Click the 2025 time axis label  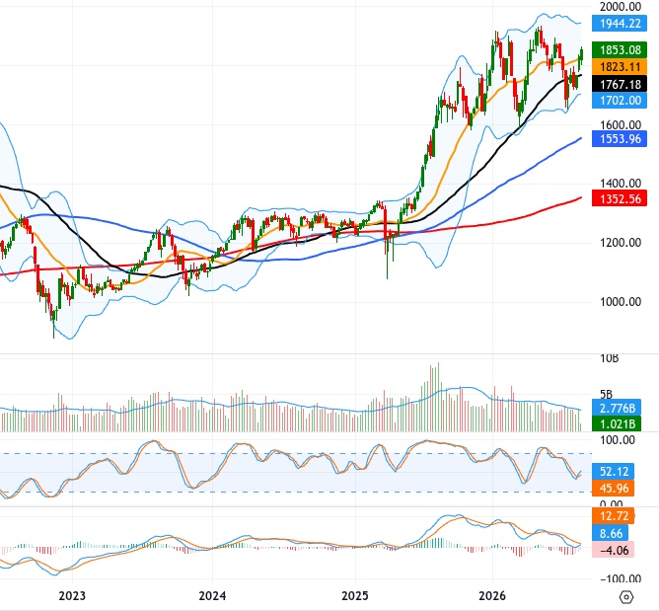click(x=355, y=596)
